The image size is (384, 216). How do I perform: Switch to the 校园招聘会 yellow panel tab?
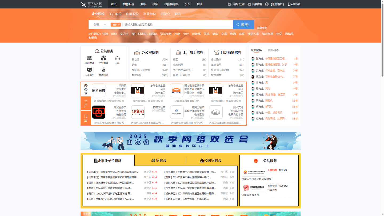(x=211, y=160)
